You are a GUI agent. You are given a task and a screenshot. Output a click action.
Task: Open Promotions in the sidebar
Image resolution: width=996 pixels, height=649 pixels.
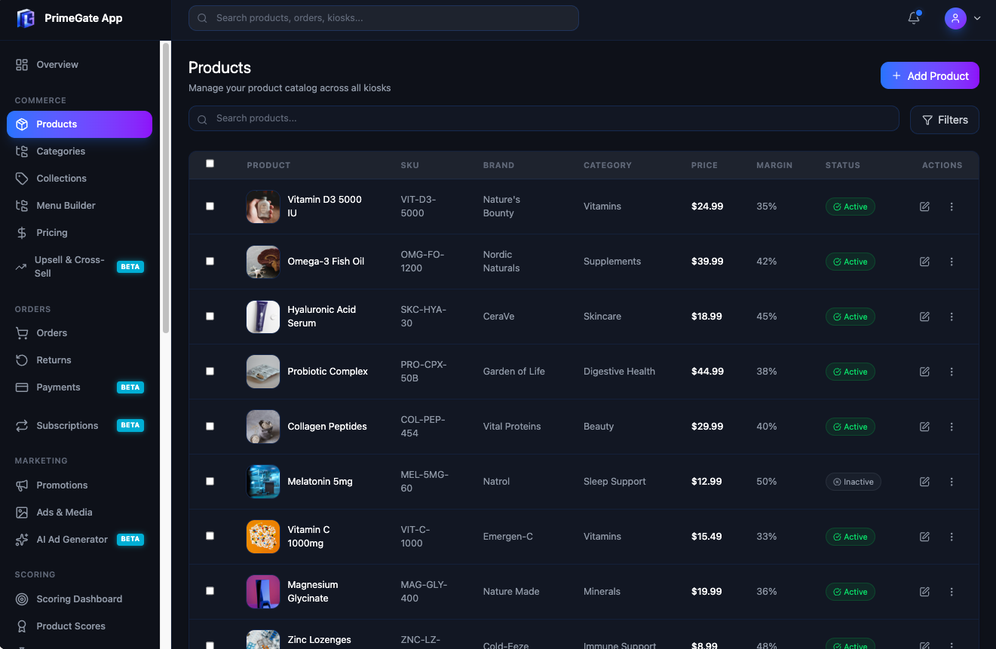[x=79, y=485]
